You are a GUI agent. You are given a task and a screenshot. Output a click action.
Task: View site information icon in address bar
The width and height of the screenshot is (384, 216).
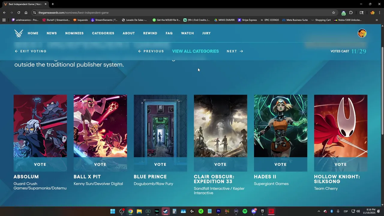pos(34,13)
